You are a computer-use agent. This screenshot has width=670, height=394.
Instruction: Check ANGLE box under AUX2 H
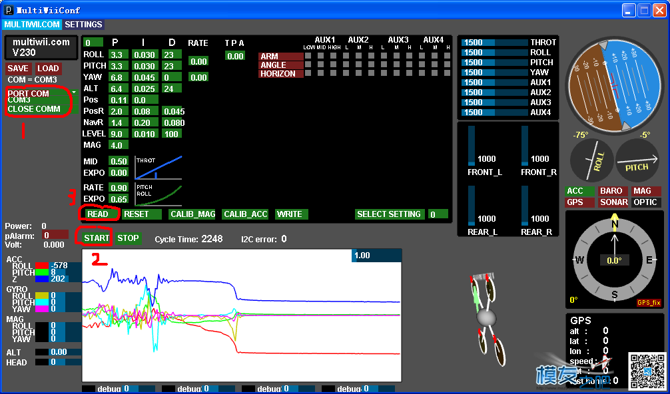[x=372, y=65]
